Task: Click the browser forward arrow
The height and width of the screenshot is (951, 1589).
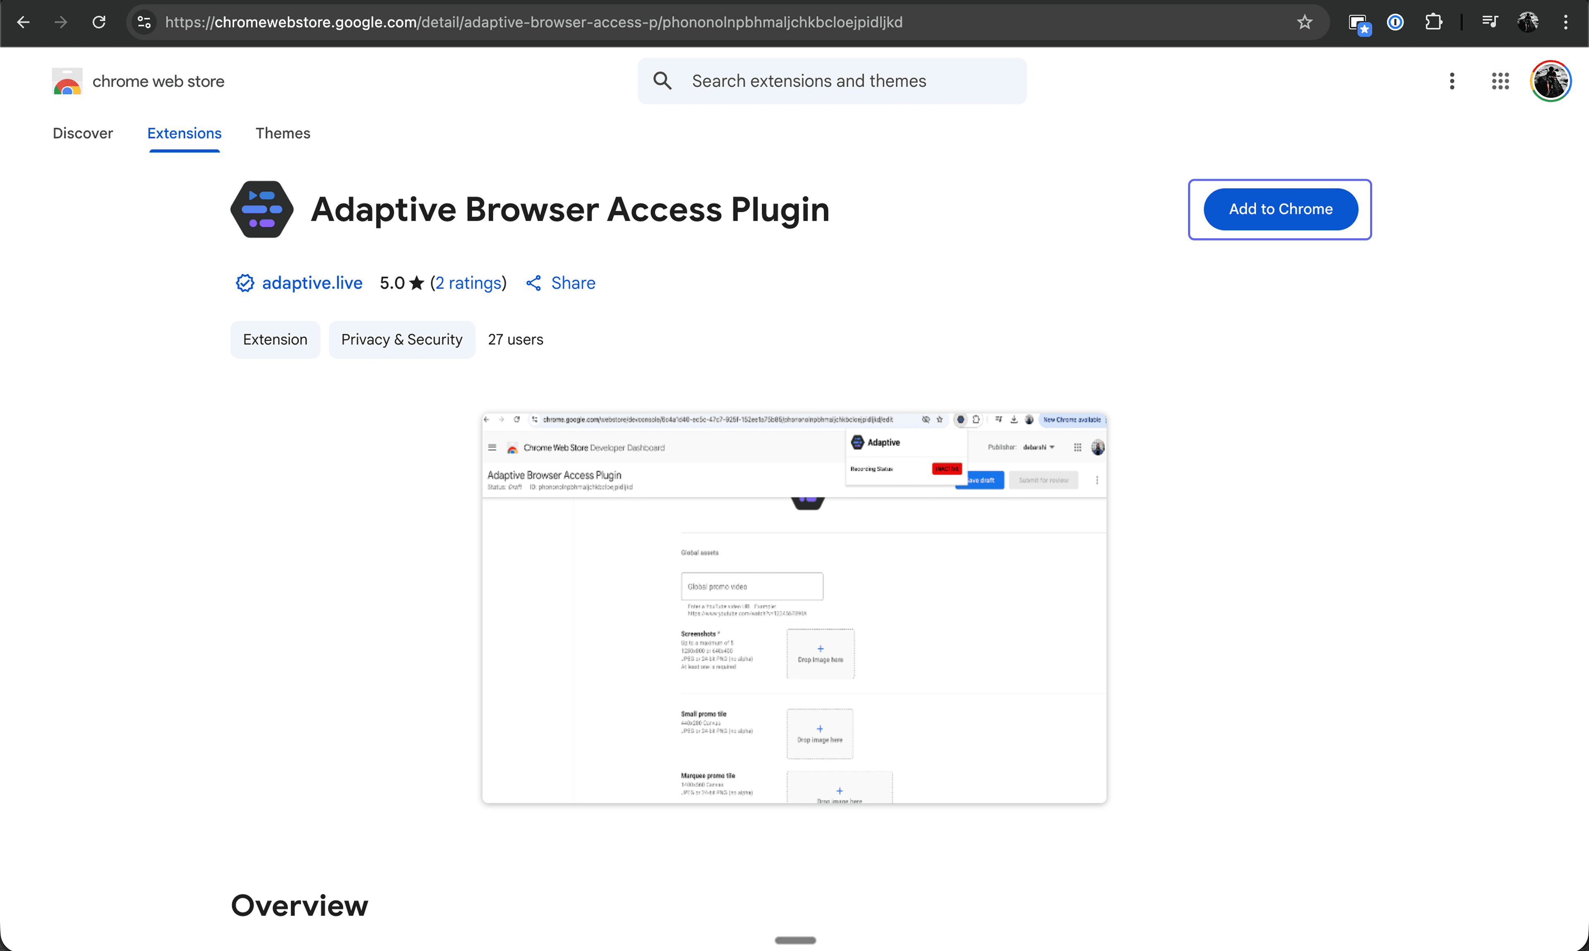Action: click(x=61, y=22)
